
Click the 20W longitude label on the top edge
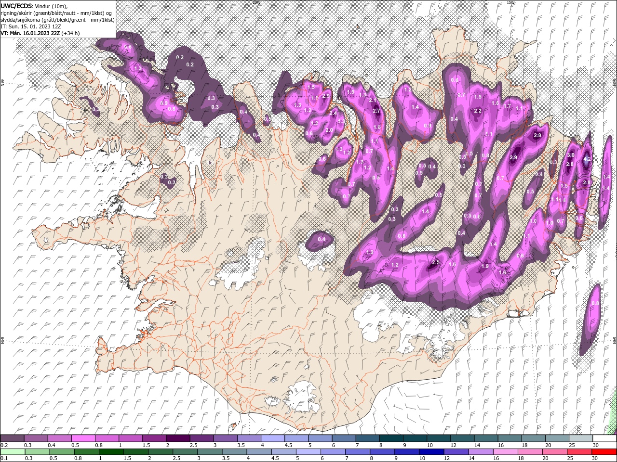pyautogui.click(x=256, y=2)
